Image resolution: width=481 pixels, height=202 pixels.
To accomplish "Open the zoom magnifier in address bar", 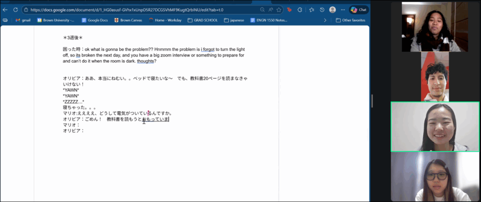I will [x=262, y=9].
